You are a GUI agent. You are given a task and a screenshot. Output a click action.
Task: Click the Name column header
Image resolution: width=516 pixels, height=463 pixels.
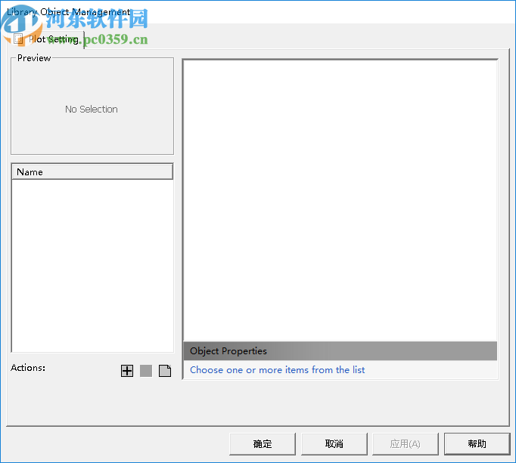click(92, 172)
